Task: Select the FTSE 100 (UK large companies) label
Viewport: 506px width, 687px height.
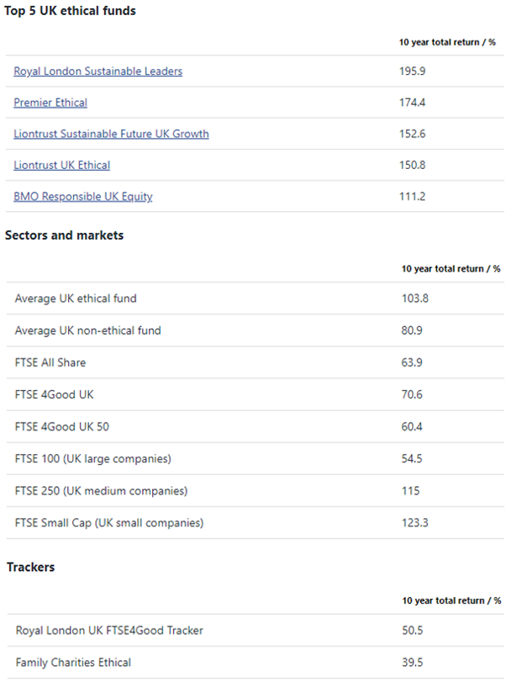Action: pyautogui.click(x=92, y=458)
